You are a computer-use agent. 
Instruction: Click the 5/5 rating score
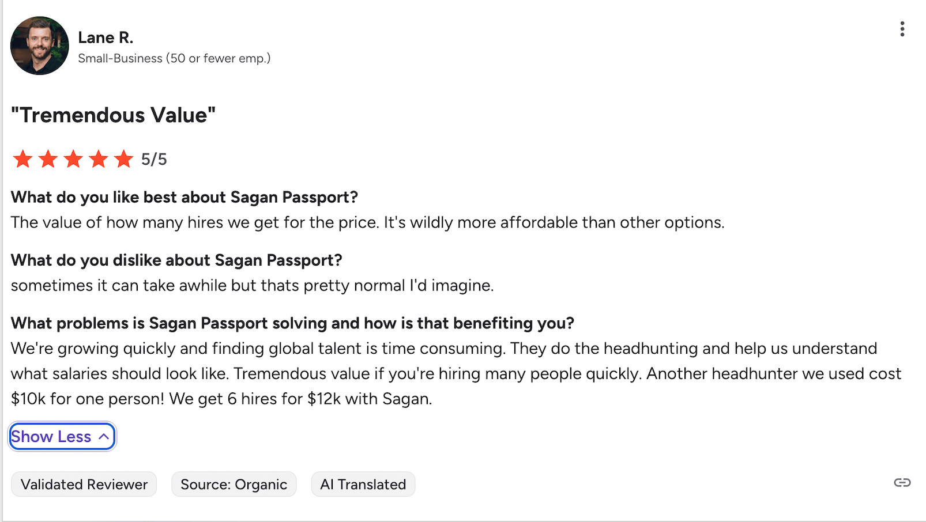click(154, 159)
